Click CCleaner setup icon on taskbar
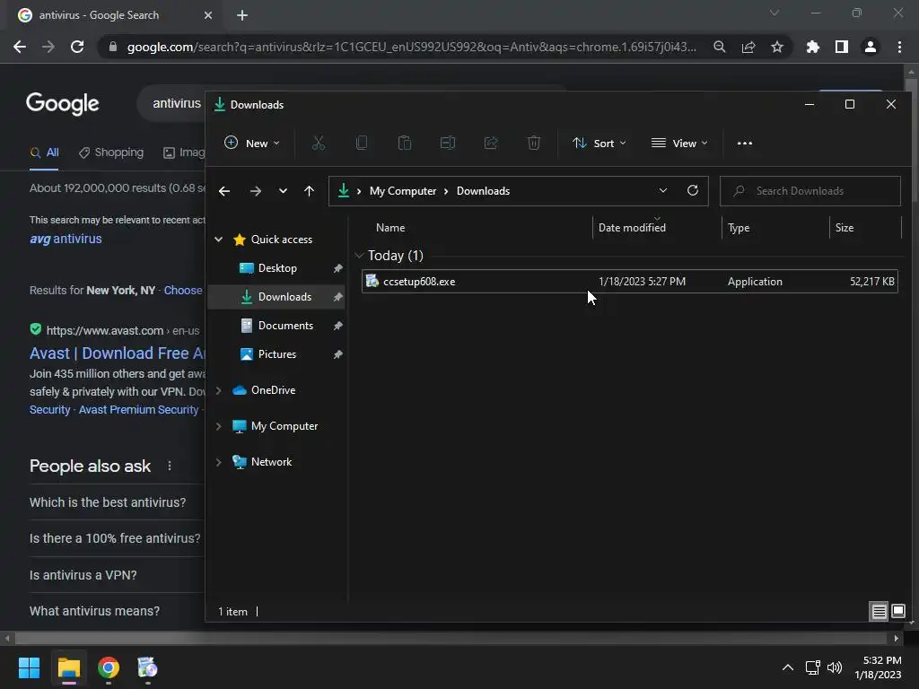This screenshot has height=689, width=919. [x=148, y=667]
